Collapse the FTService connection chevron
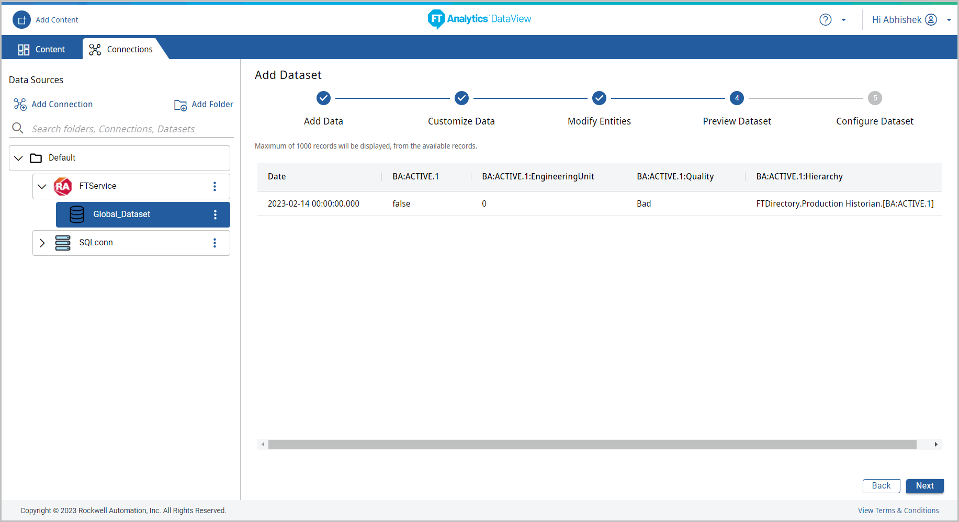This screenshot has width=959, height=522. point(42,186)
